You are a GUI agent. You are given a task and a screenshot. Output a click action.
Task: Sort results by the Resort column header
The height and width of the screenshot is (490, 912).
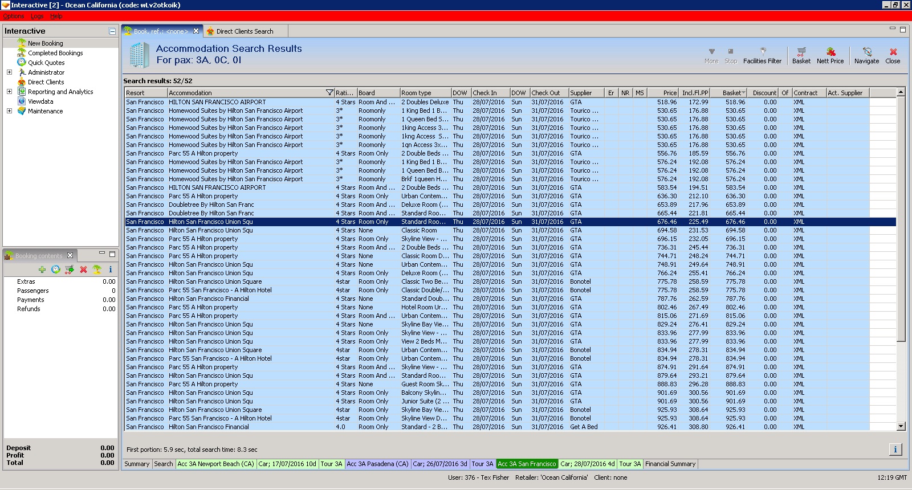(x=146, y=92)
